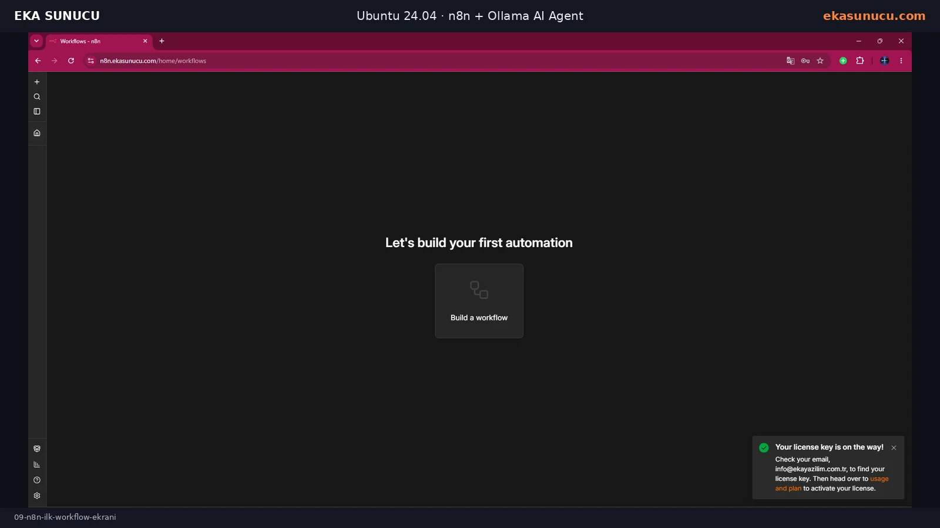Open the browser profile avatar

(x=885, y=60)
